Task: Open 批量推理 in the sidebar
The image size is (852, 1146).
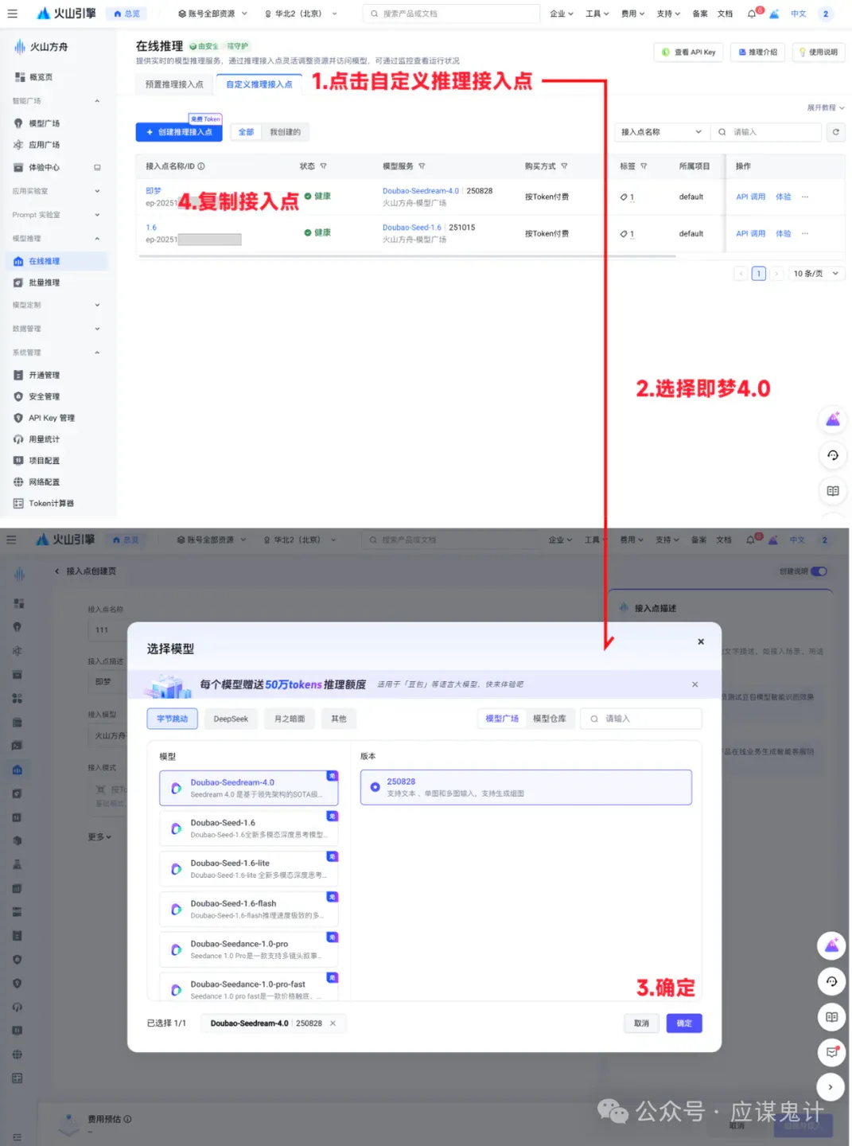Action: [44, 283]
